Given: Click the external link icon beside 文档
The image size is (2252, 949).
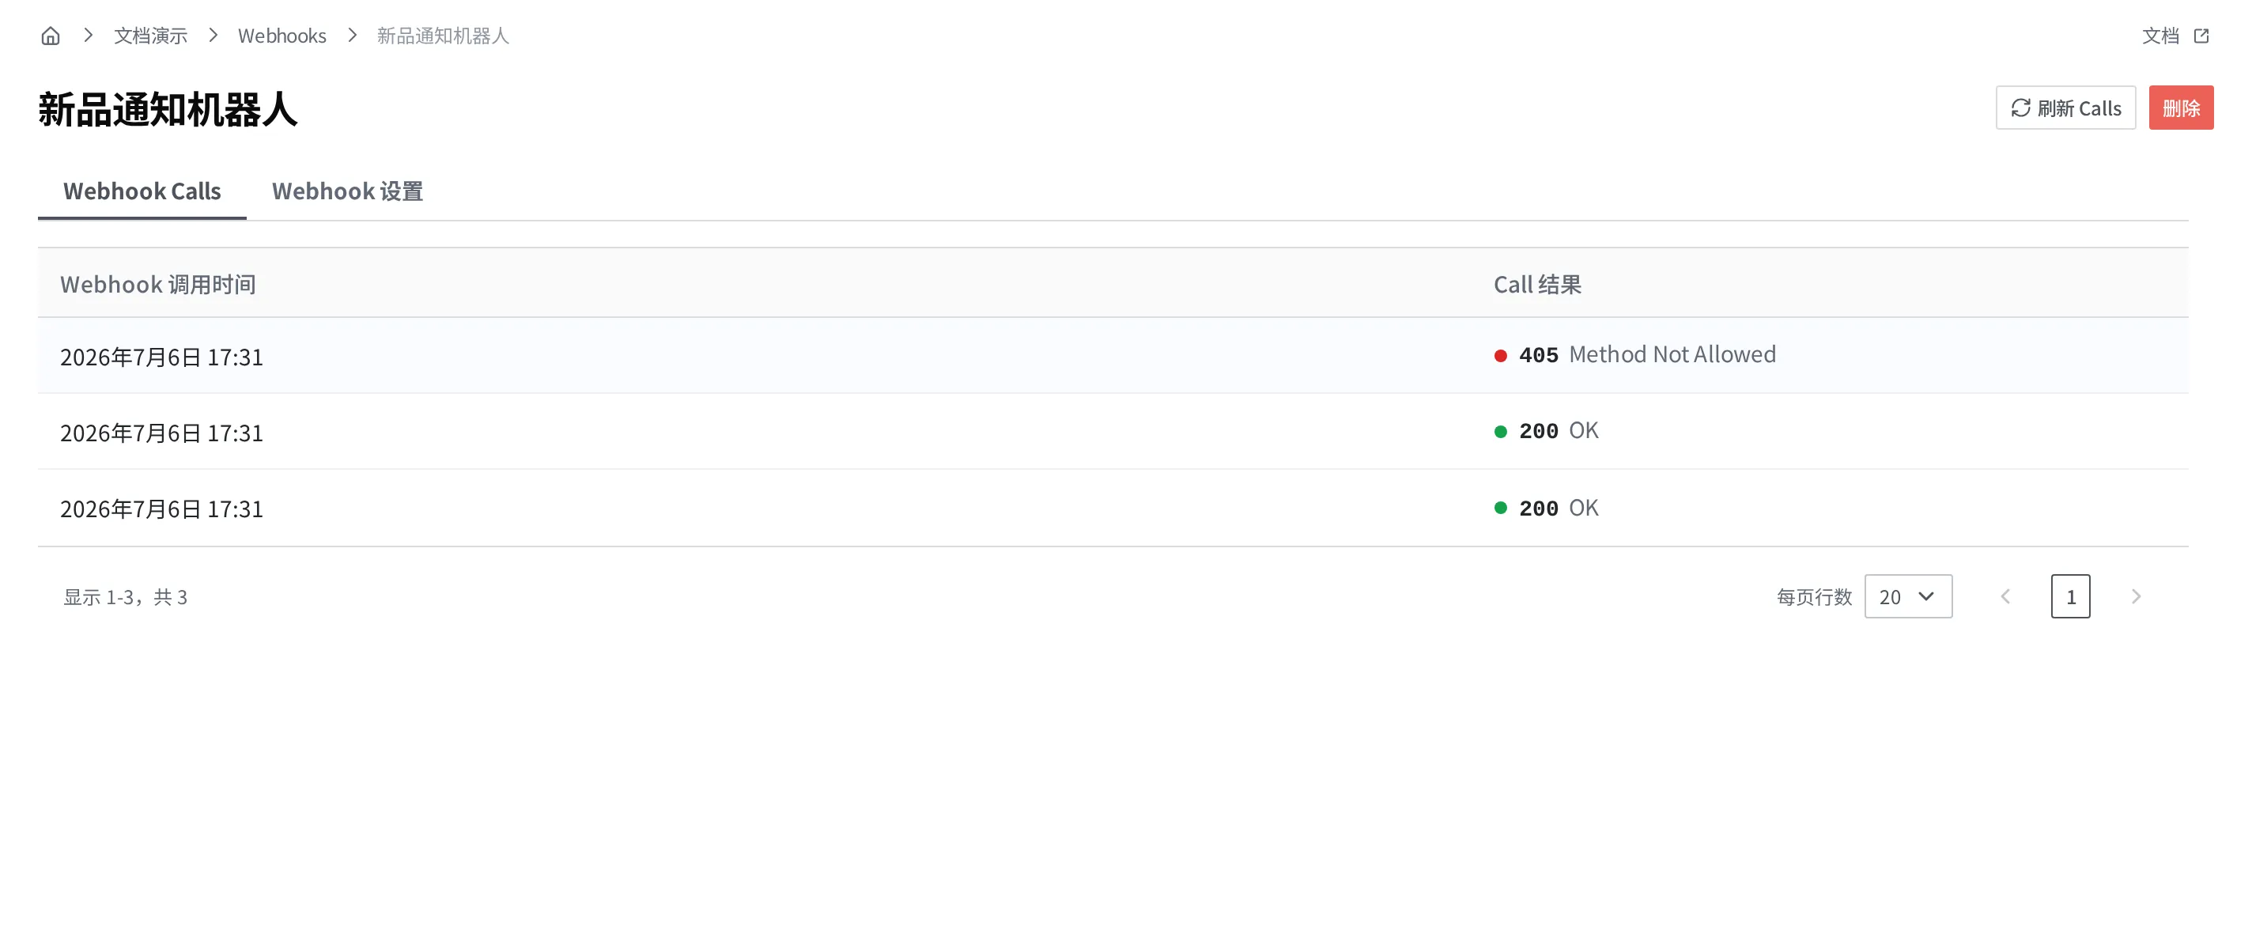Looking at the screenshot, I should click(x=2201, y=36).
